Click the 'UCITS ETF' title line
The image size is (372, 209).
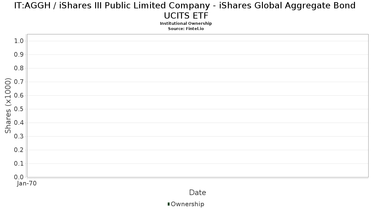[186, 15]
